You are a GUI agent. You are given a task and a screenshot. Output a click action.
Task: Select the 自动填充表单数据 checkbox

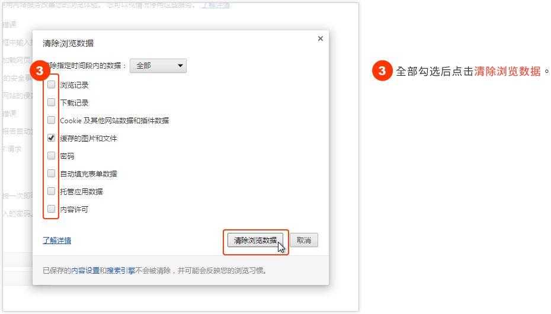point(52,174)
